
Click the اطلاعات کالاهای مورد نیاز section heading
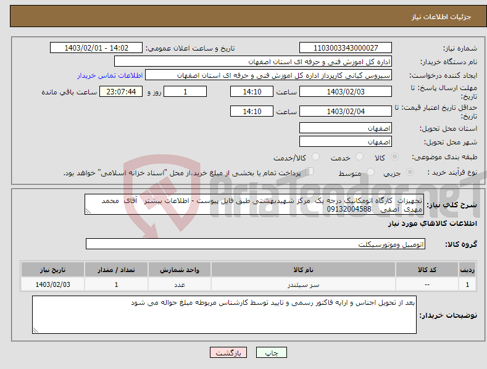pos(432,223)
